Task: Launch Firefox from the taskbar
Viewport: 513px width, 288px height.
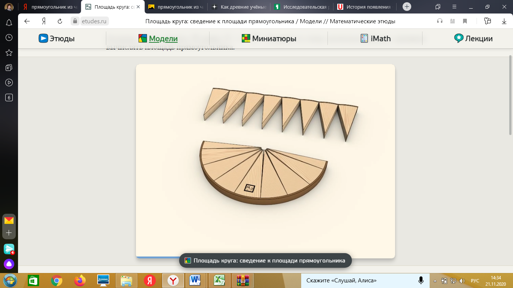Action: (80, 280)
